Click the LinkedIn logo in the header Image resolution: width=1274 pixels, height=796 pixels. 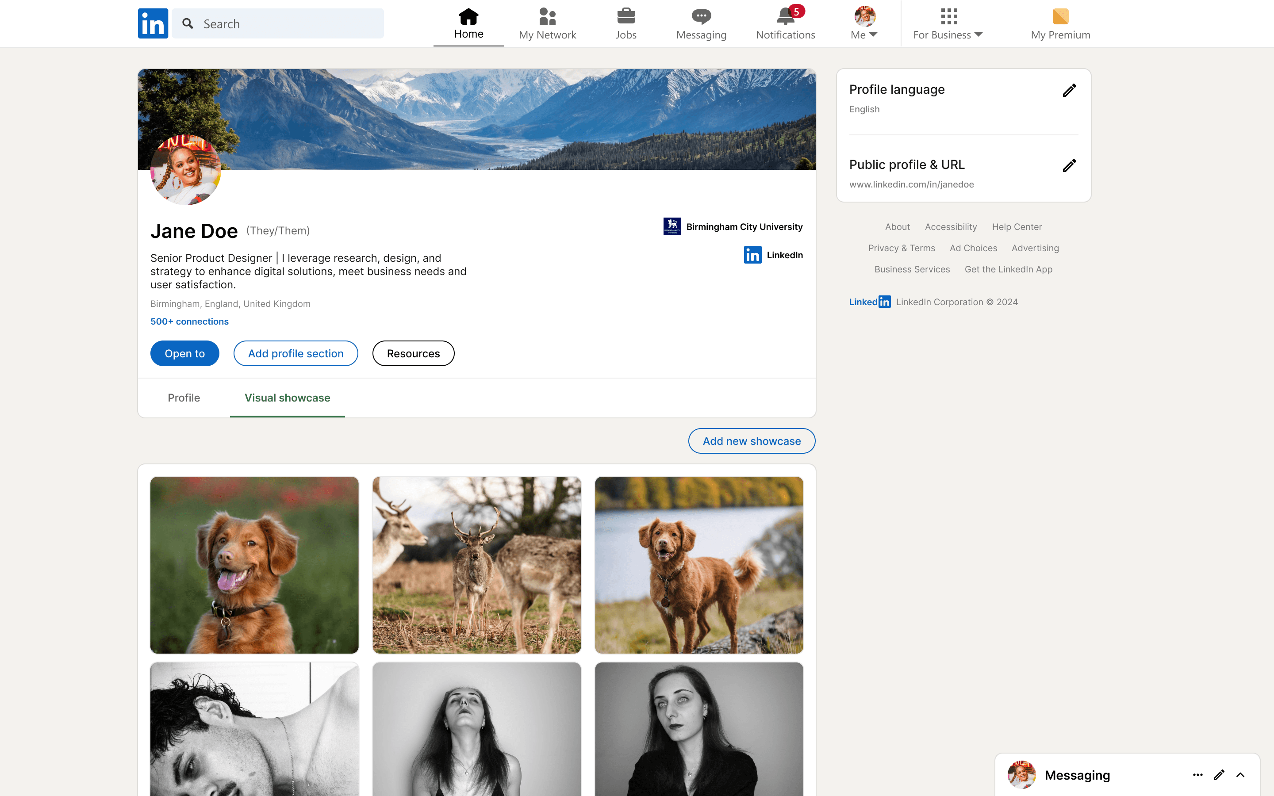tap(153, 23)
